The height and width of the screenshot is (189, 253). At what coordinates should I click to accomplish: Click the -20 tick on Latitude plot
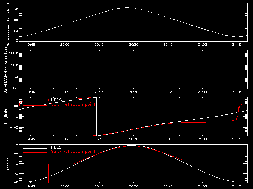coord(15,174)
